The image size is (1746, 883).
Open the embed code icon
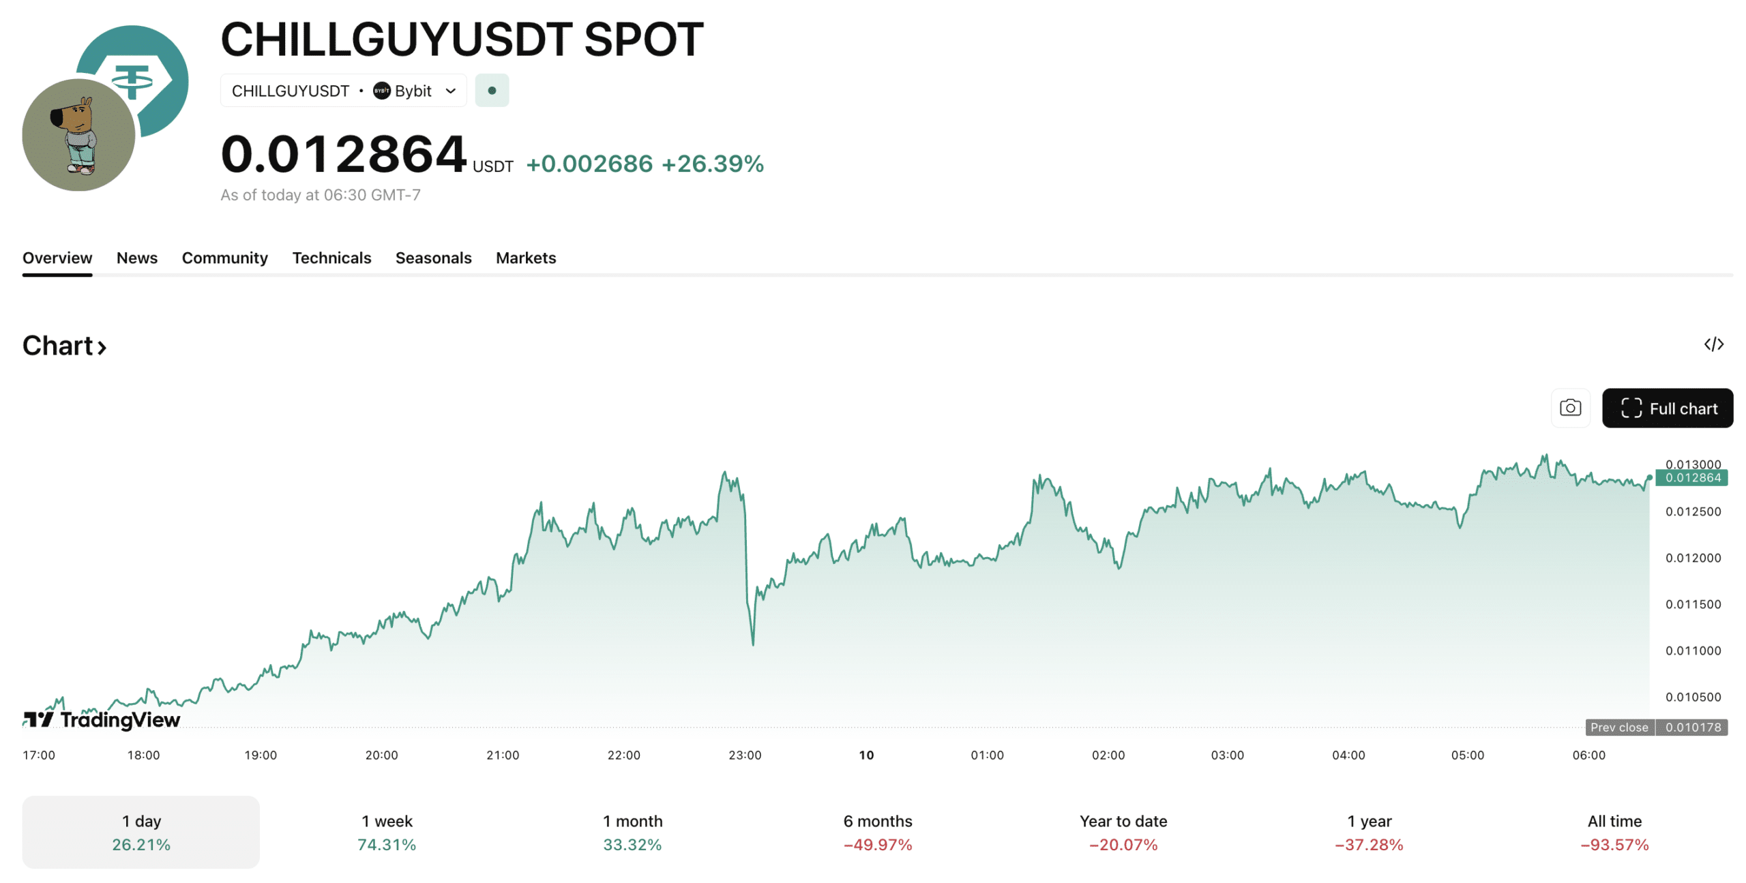(1713, 344)
